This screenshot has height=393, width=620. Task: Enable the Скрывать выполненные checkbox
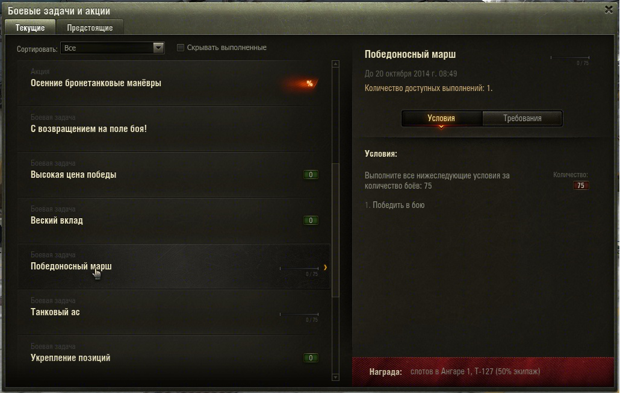[x=181, y=48]
